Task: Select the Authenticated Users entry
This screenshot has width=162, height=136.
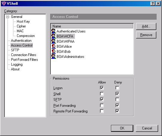Action: (x=71, y=31)
